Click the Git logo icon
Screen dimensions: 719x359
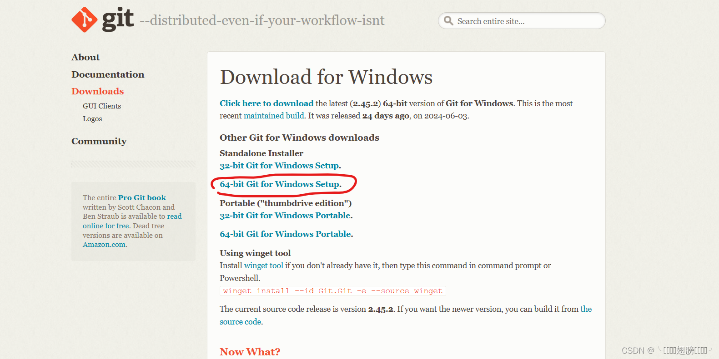coord(102,20)
